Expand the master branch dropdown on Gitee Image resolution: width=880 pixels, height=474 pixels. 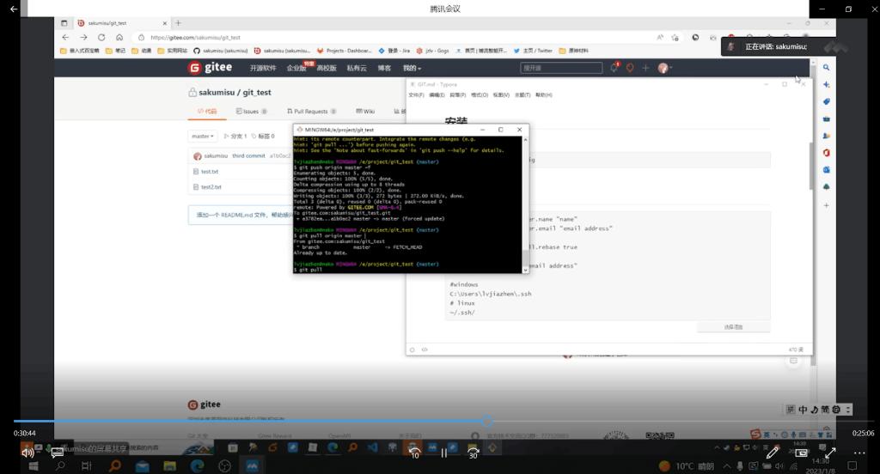[x=203, y=136]
